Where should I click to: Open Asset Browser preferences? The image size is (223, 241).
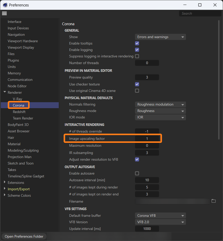pyautogui.click(x=19, y=131)
